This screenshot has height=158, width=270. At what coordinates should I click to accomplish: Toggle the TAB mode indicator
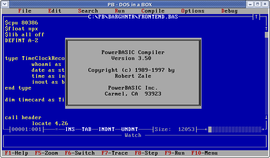[87, 129]
